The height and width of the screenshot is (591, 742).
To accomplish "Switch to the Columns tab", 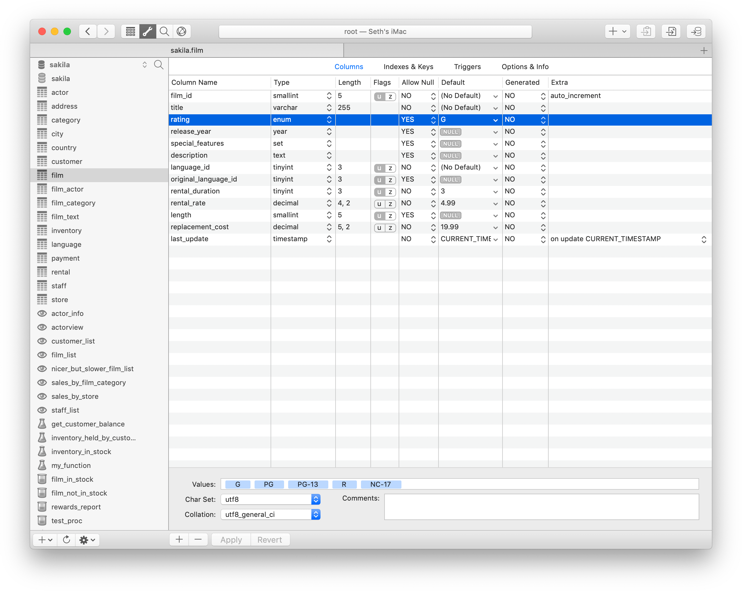I will point(349,67).
